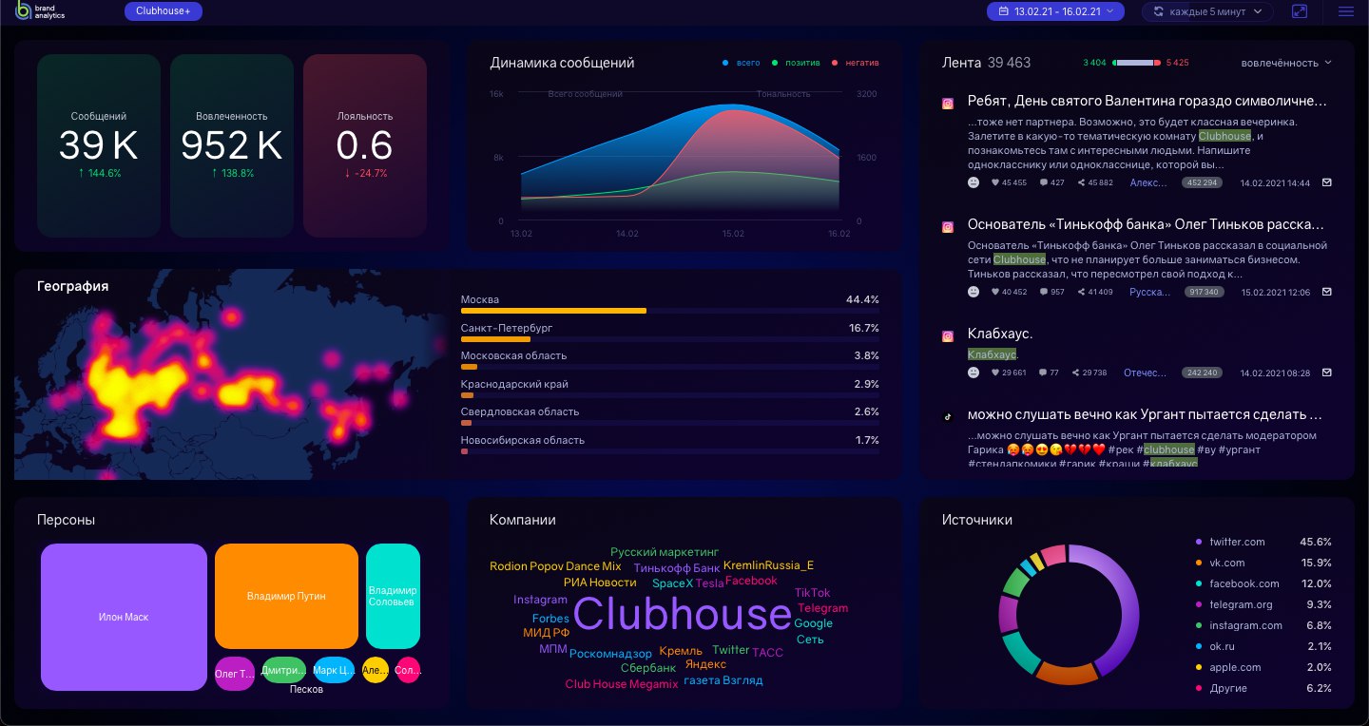Click the 'Сообщений 39 K' metric card
The image size is (1369, 726).
99,145
